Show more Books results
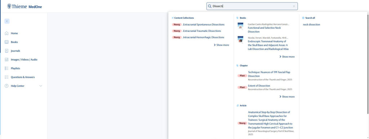 287,57
